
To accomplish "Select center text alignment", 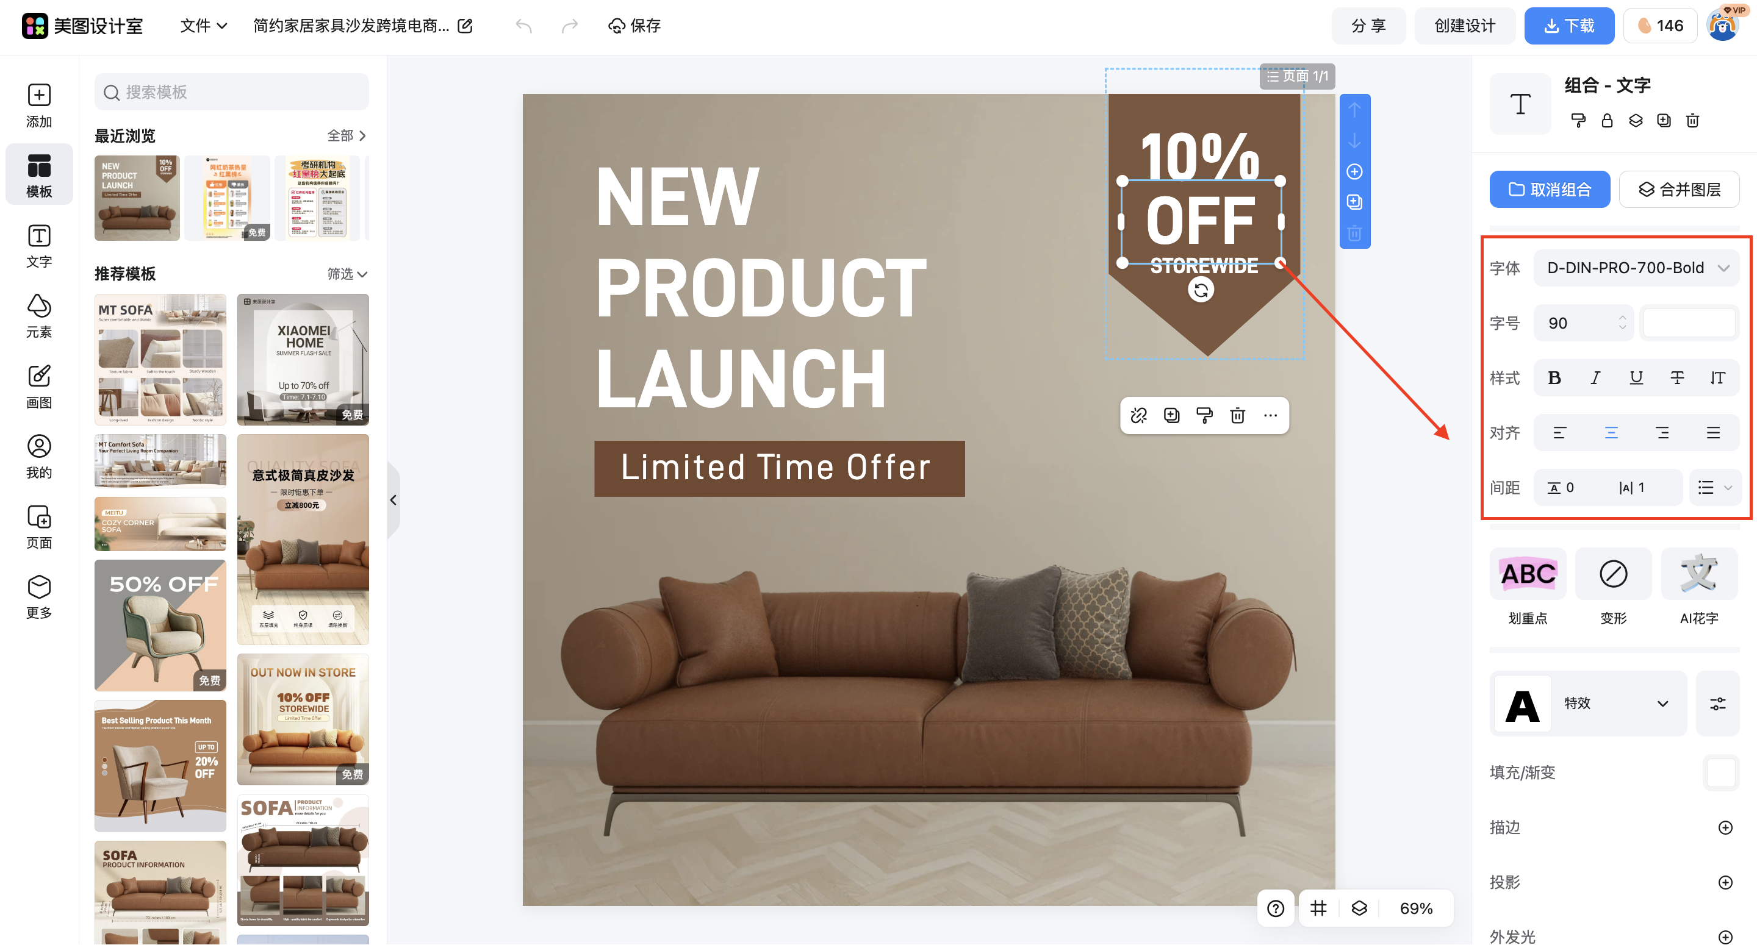I will (1611, 433).
